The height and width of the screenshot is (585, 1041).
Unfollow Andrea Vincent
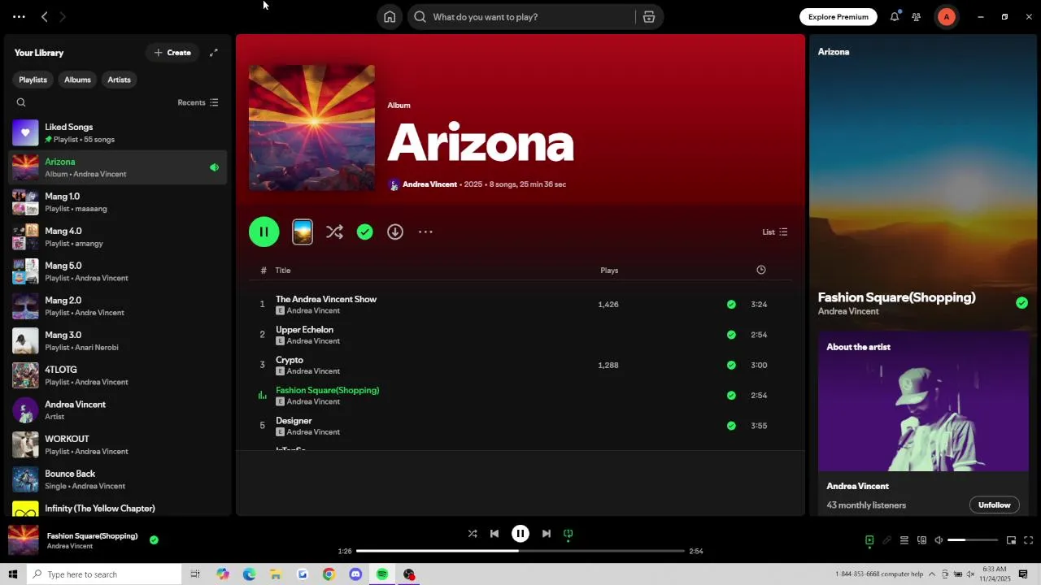994,505
